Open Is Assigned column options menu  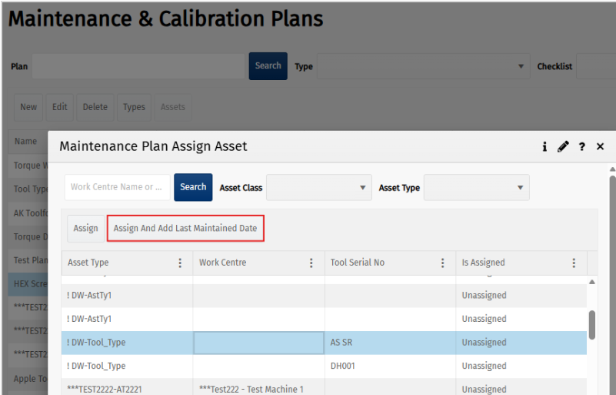574,263
